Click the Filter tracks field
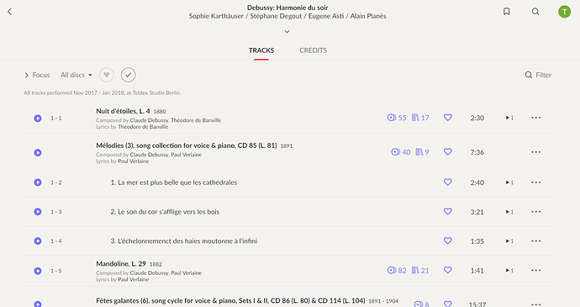The image size is (580, 307). point(538,75)
